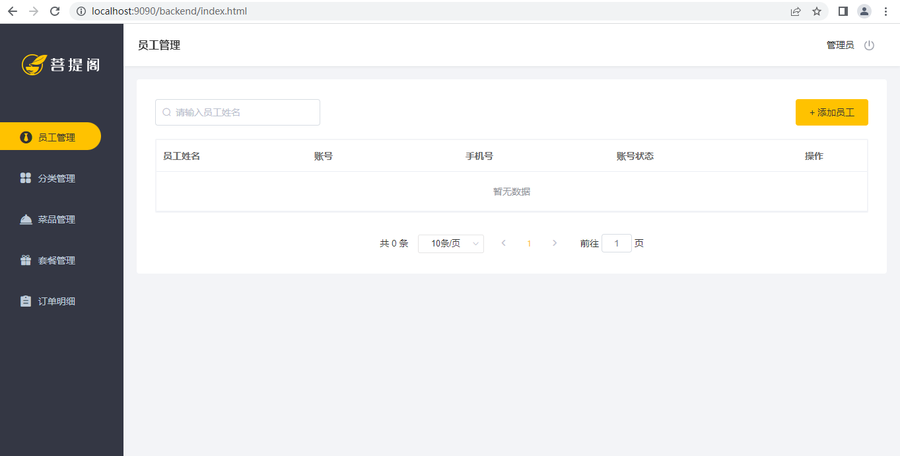The height and width of the screenshot is (456, 900).
Task: Go to previous page arrow
Action: [504, 243]
